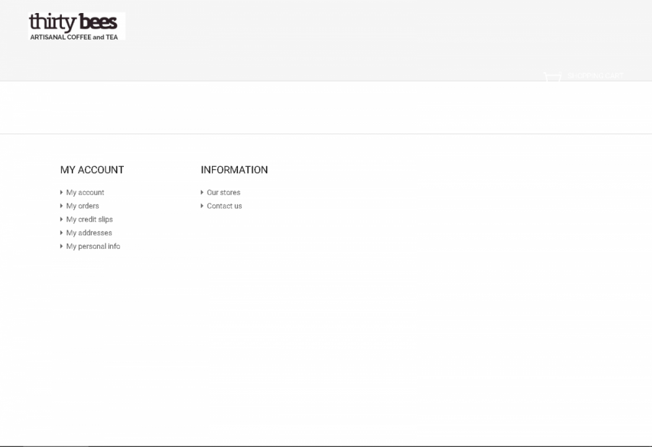This screenshot has height=447, width=652.
Task: Click the thirty bees logo
Action: pyautogui.click(x=76, y=25)
